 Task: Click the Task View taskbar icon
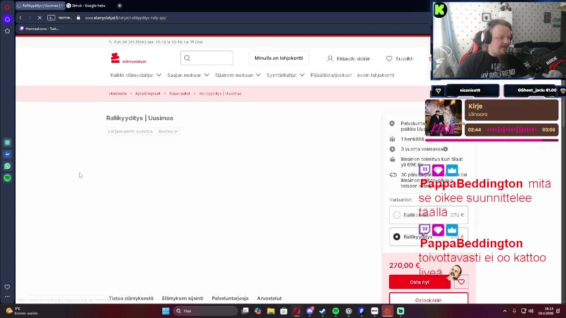click(245, 311)
